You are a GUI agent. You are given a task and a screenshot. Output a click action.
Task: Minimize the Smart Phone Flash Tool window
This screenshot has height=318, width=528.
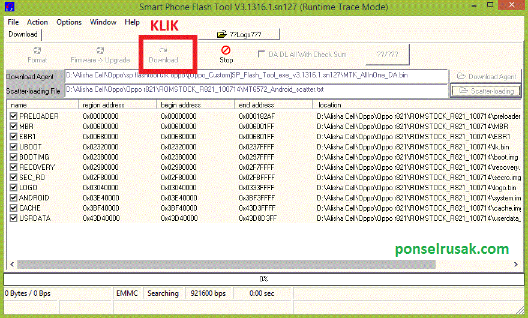click(x=474, y=6)
